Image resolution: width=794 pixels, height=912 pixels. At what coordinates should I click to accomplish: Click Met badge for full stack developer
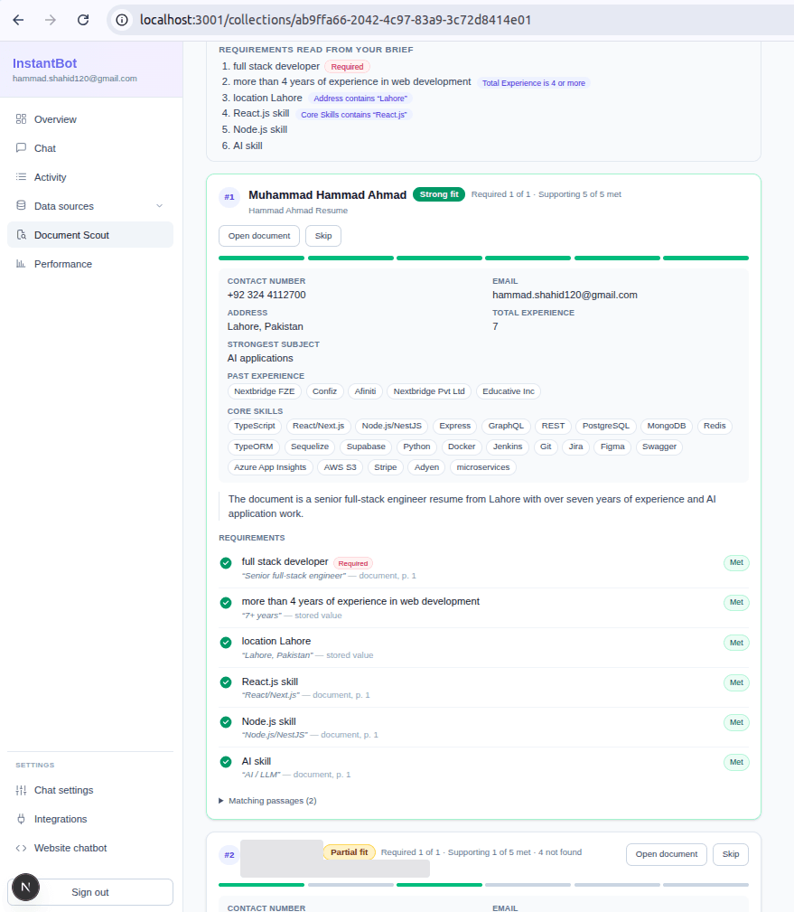tap(736, 562)
